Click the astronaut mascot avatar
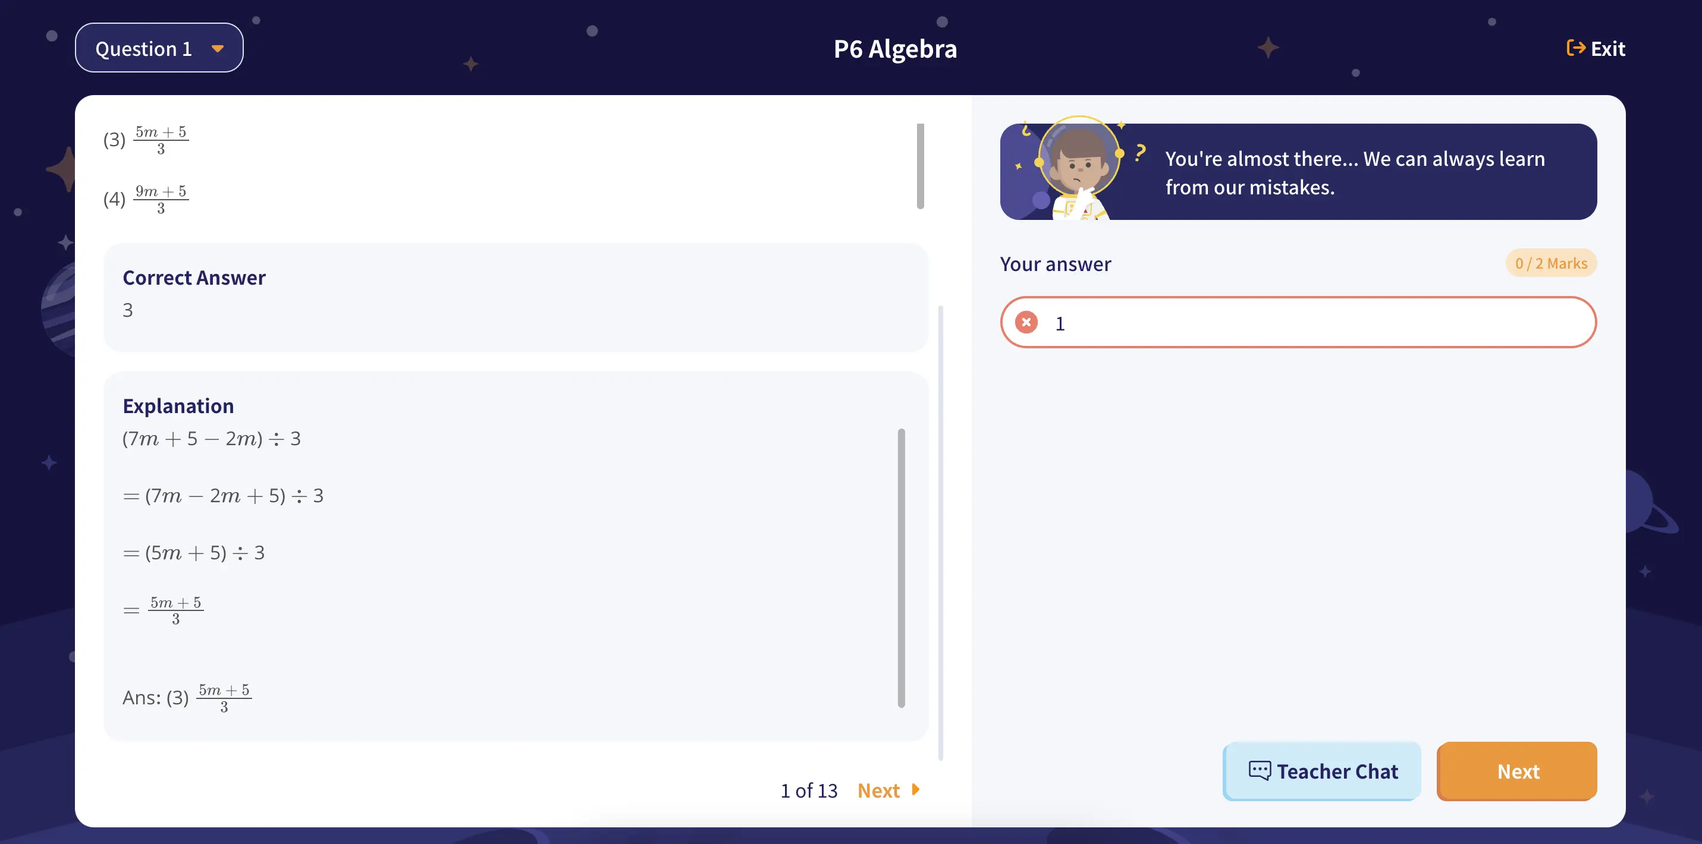 pos(1079,168)
